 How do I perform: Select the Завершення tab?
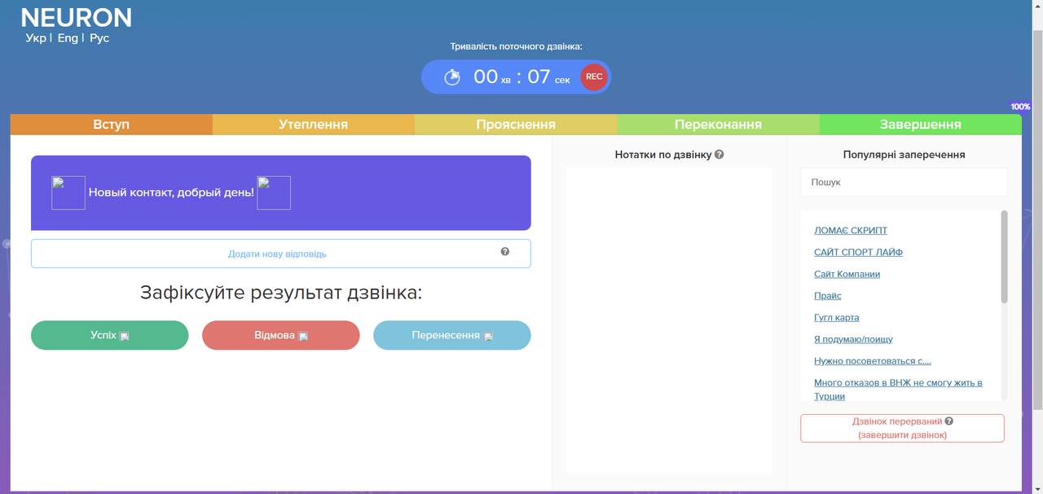tap(921, 125)
